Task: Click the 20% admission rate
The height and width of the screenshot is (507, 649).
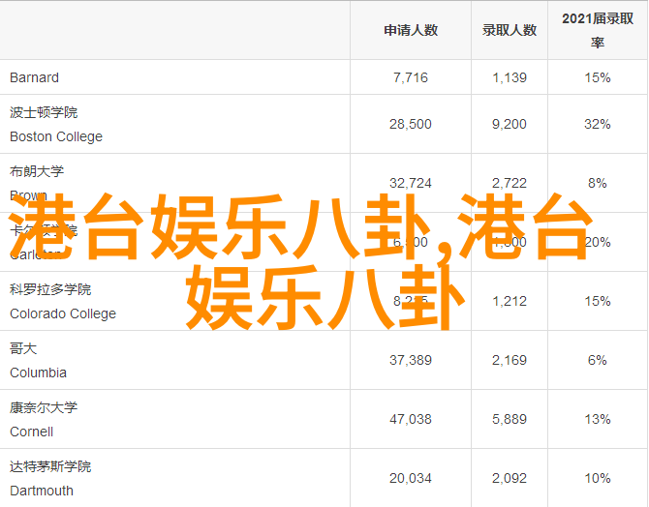Action: (x=598, y=242)
